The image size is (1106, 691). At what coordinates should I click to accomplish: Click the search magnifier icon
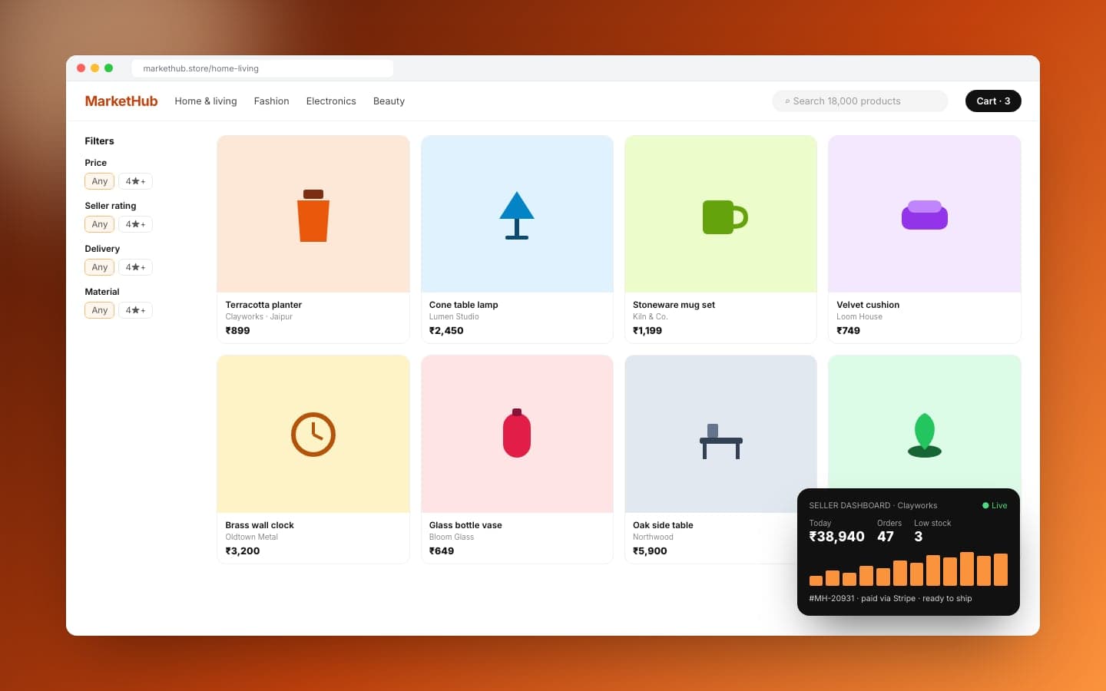tap(787, 101)
